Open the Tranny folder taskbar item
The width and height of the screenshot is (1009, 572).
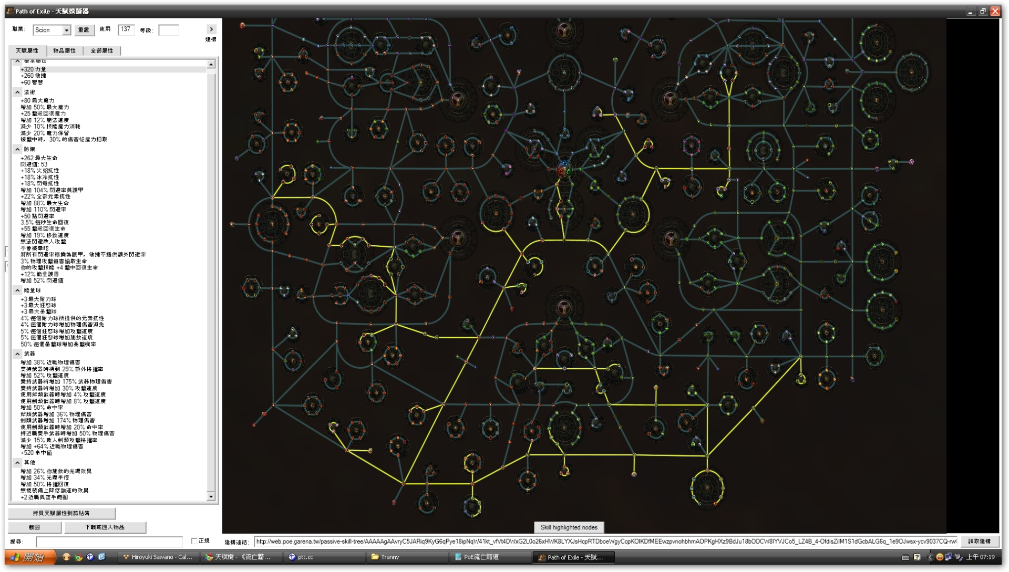click(406, 557)
